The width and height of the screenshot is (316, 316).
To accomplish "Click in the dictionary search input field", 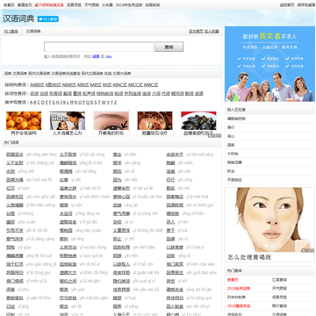I will coord(98,47).
